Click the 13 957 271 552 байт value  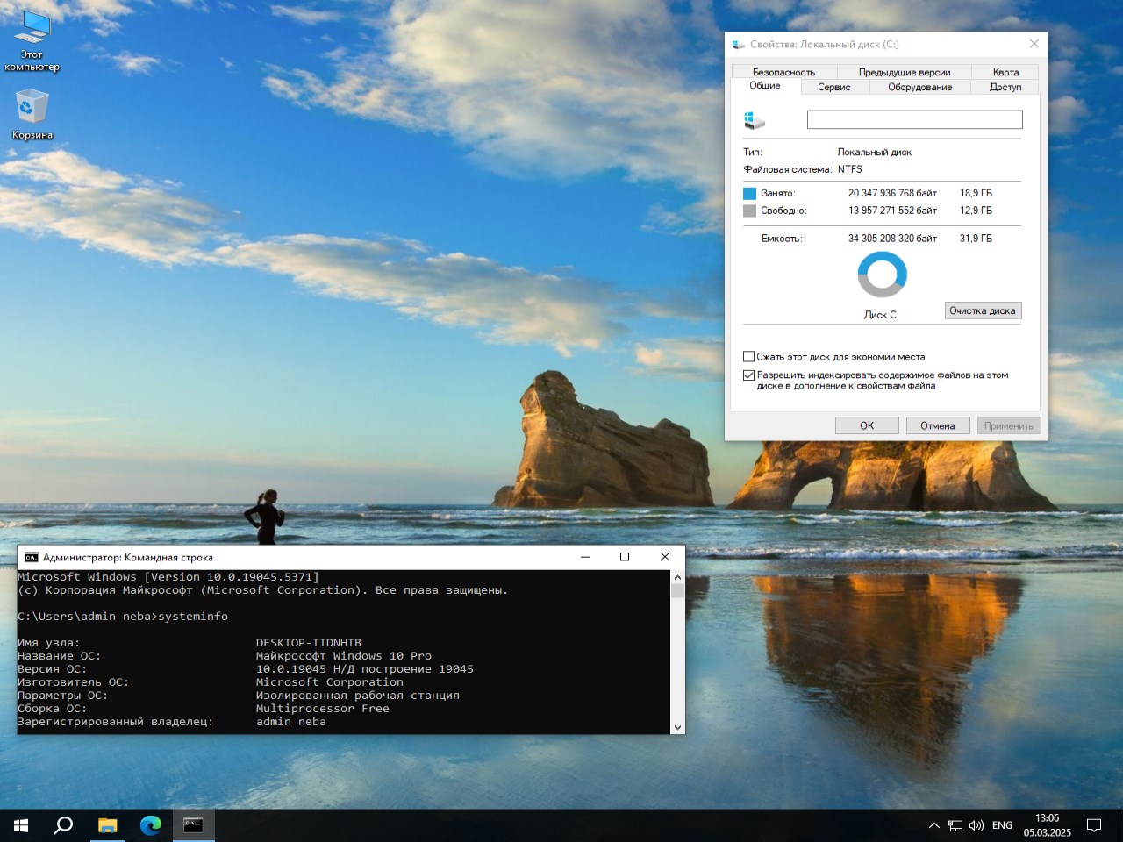[892, 210]
